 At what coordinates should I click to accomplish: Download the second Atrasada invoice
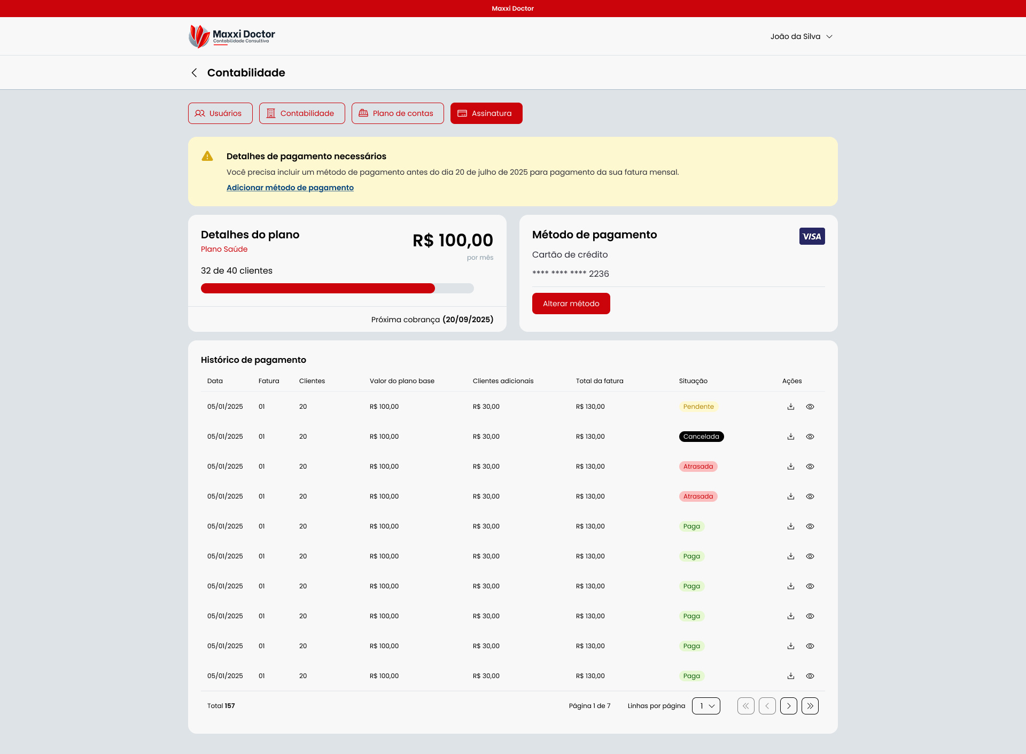point(791,496)
